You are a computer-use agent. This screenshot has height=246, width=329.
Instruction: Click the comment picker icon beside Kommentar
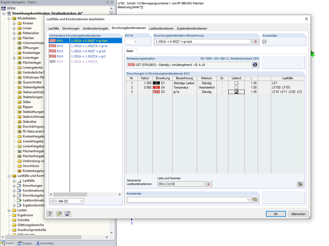point(255,199)
